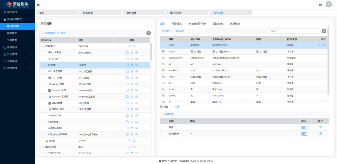337x164 pixels.
Task: Edit the CREO数模 row
Action: [x=136, y=103]
